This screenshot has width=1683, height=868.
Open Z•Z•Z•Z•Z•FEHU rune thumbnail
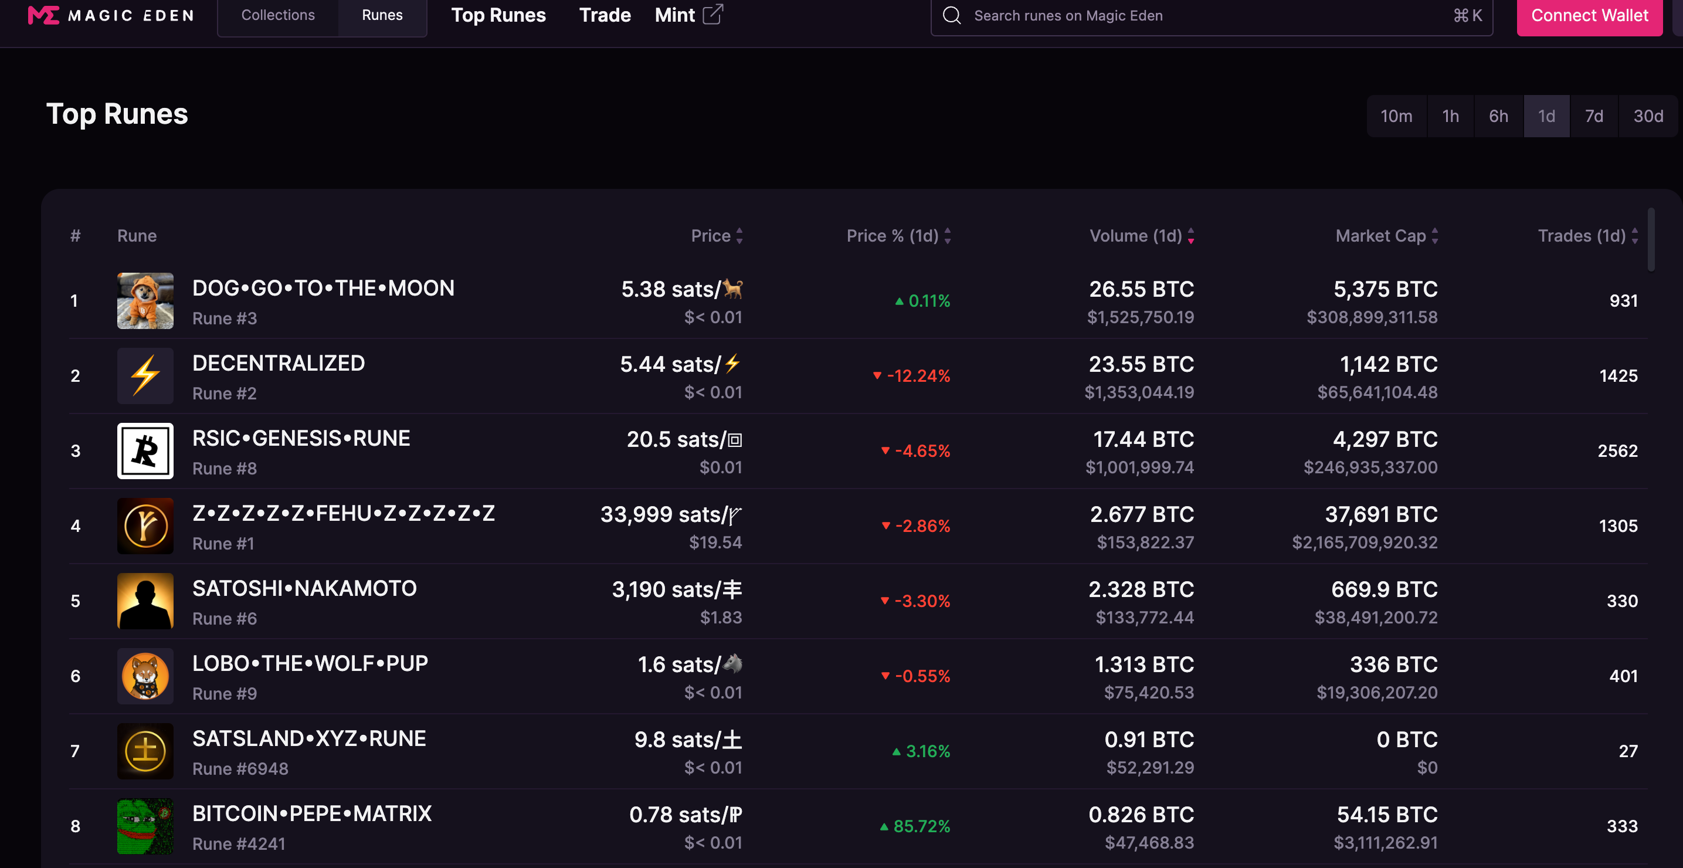point(145,526)
